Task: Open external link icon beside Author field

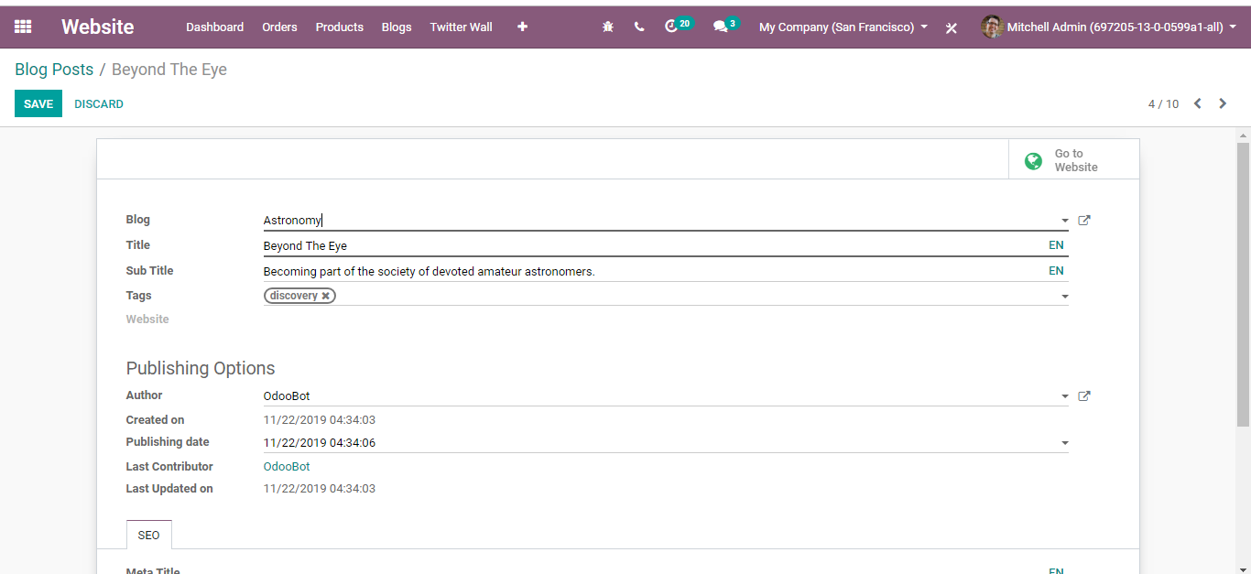Action: [x=1084, y=396]
